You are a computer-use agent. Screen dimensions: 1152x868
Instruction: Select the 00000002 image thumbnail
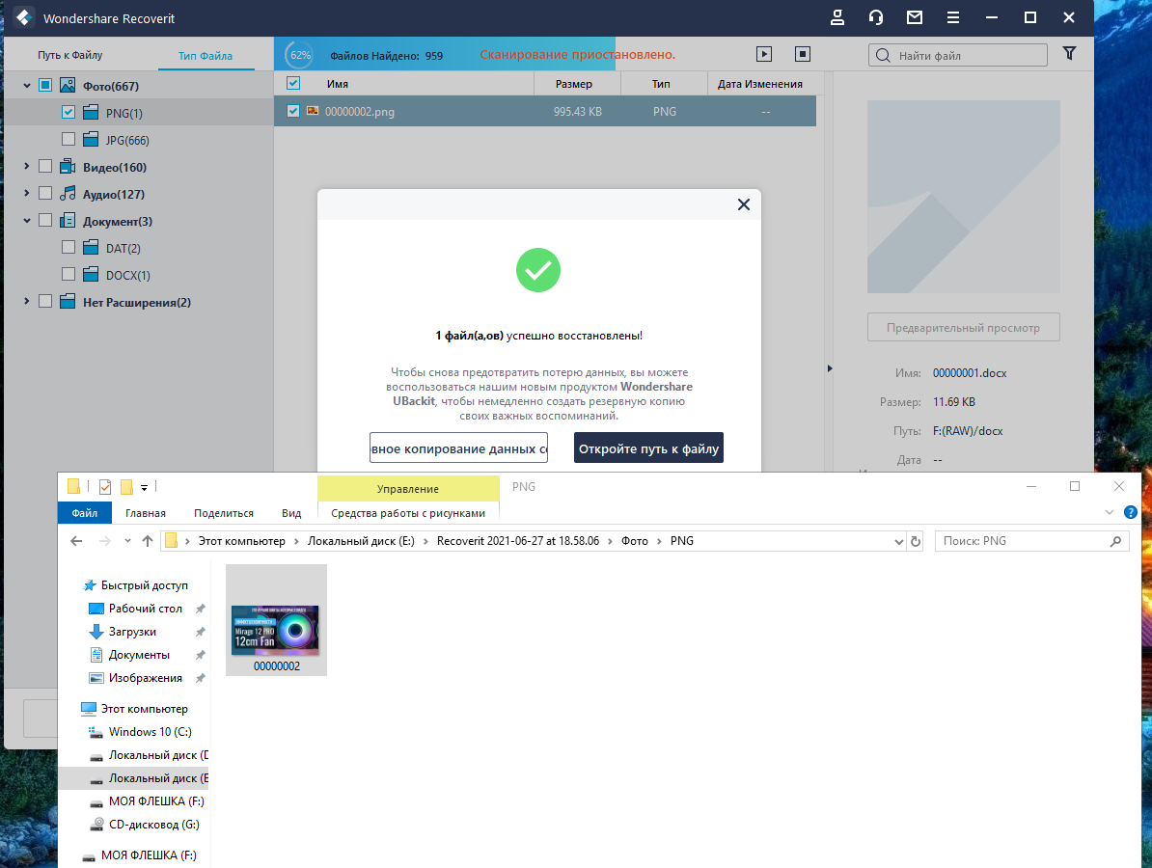[x=276, y=620]
